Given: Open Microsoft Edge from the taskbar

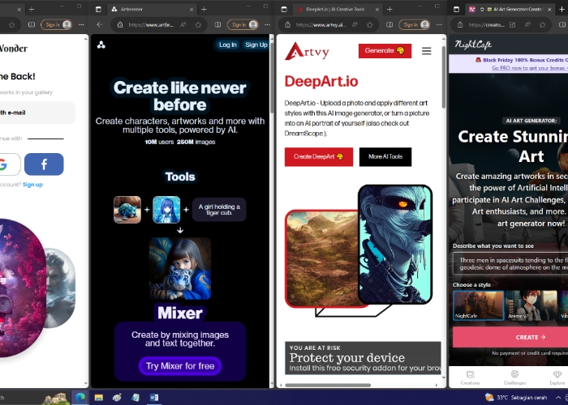Looking at the screenshot, I should (x=80, y=398).
